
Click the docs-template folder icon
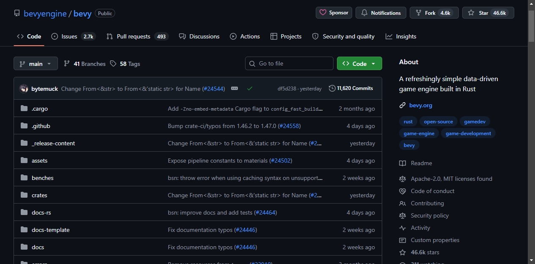pos(24,230)
